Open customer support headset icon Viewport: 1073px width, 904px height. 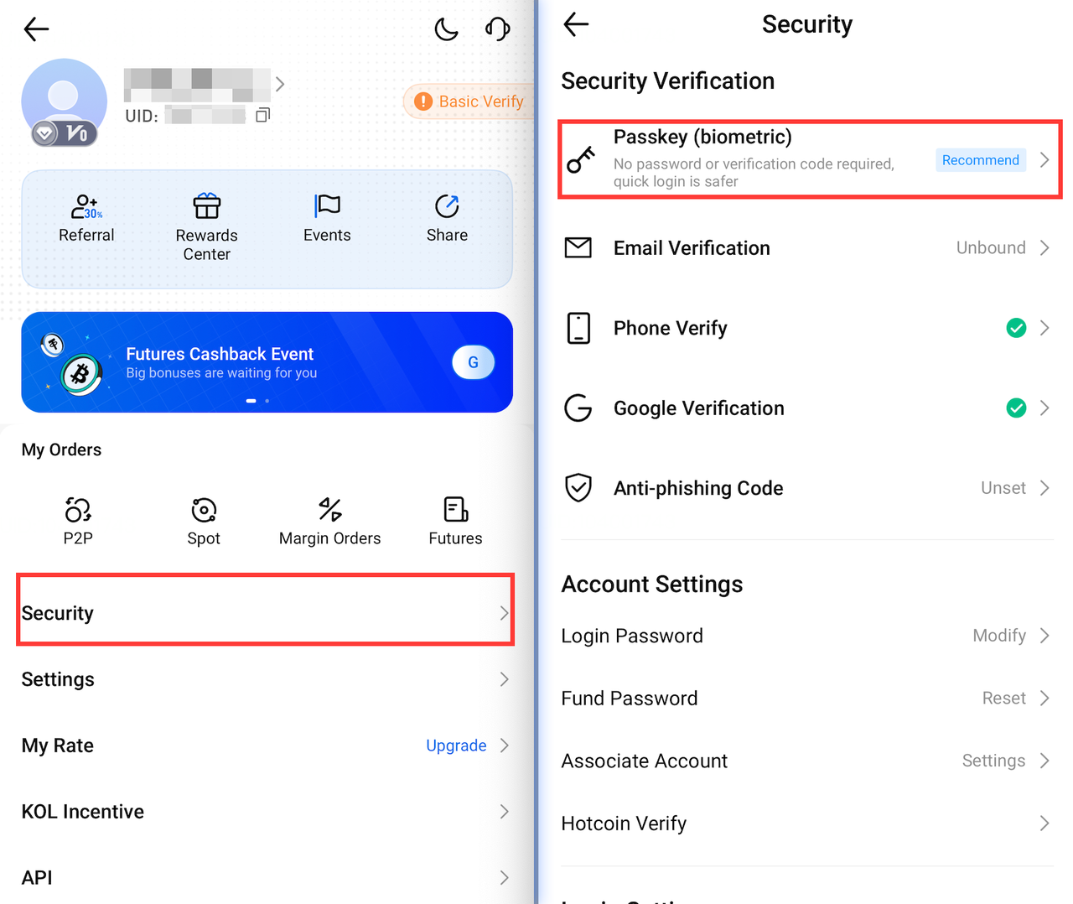(x=497, y=30)
